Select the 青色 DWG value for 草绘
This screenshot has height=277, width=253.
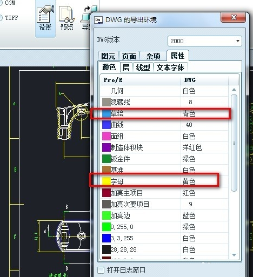(189, 113)
